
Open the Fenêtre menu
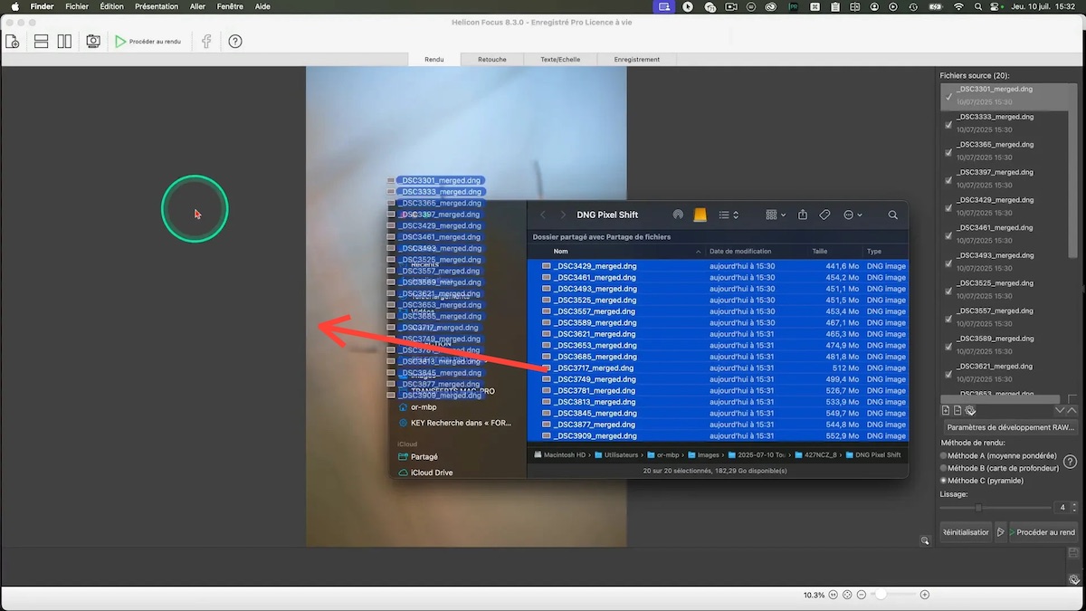tap(230, 6)
